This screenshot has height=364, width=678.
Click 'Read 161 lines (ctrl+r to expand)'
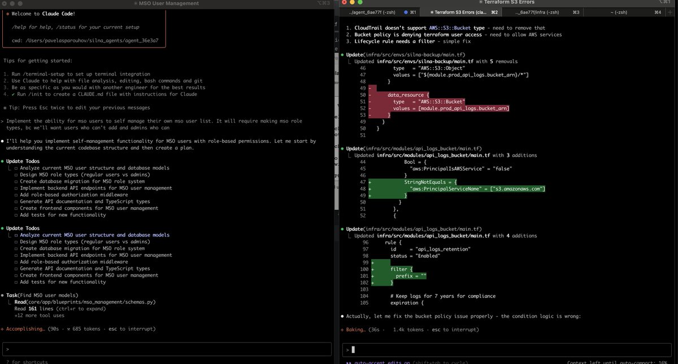60,309
